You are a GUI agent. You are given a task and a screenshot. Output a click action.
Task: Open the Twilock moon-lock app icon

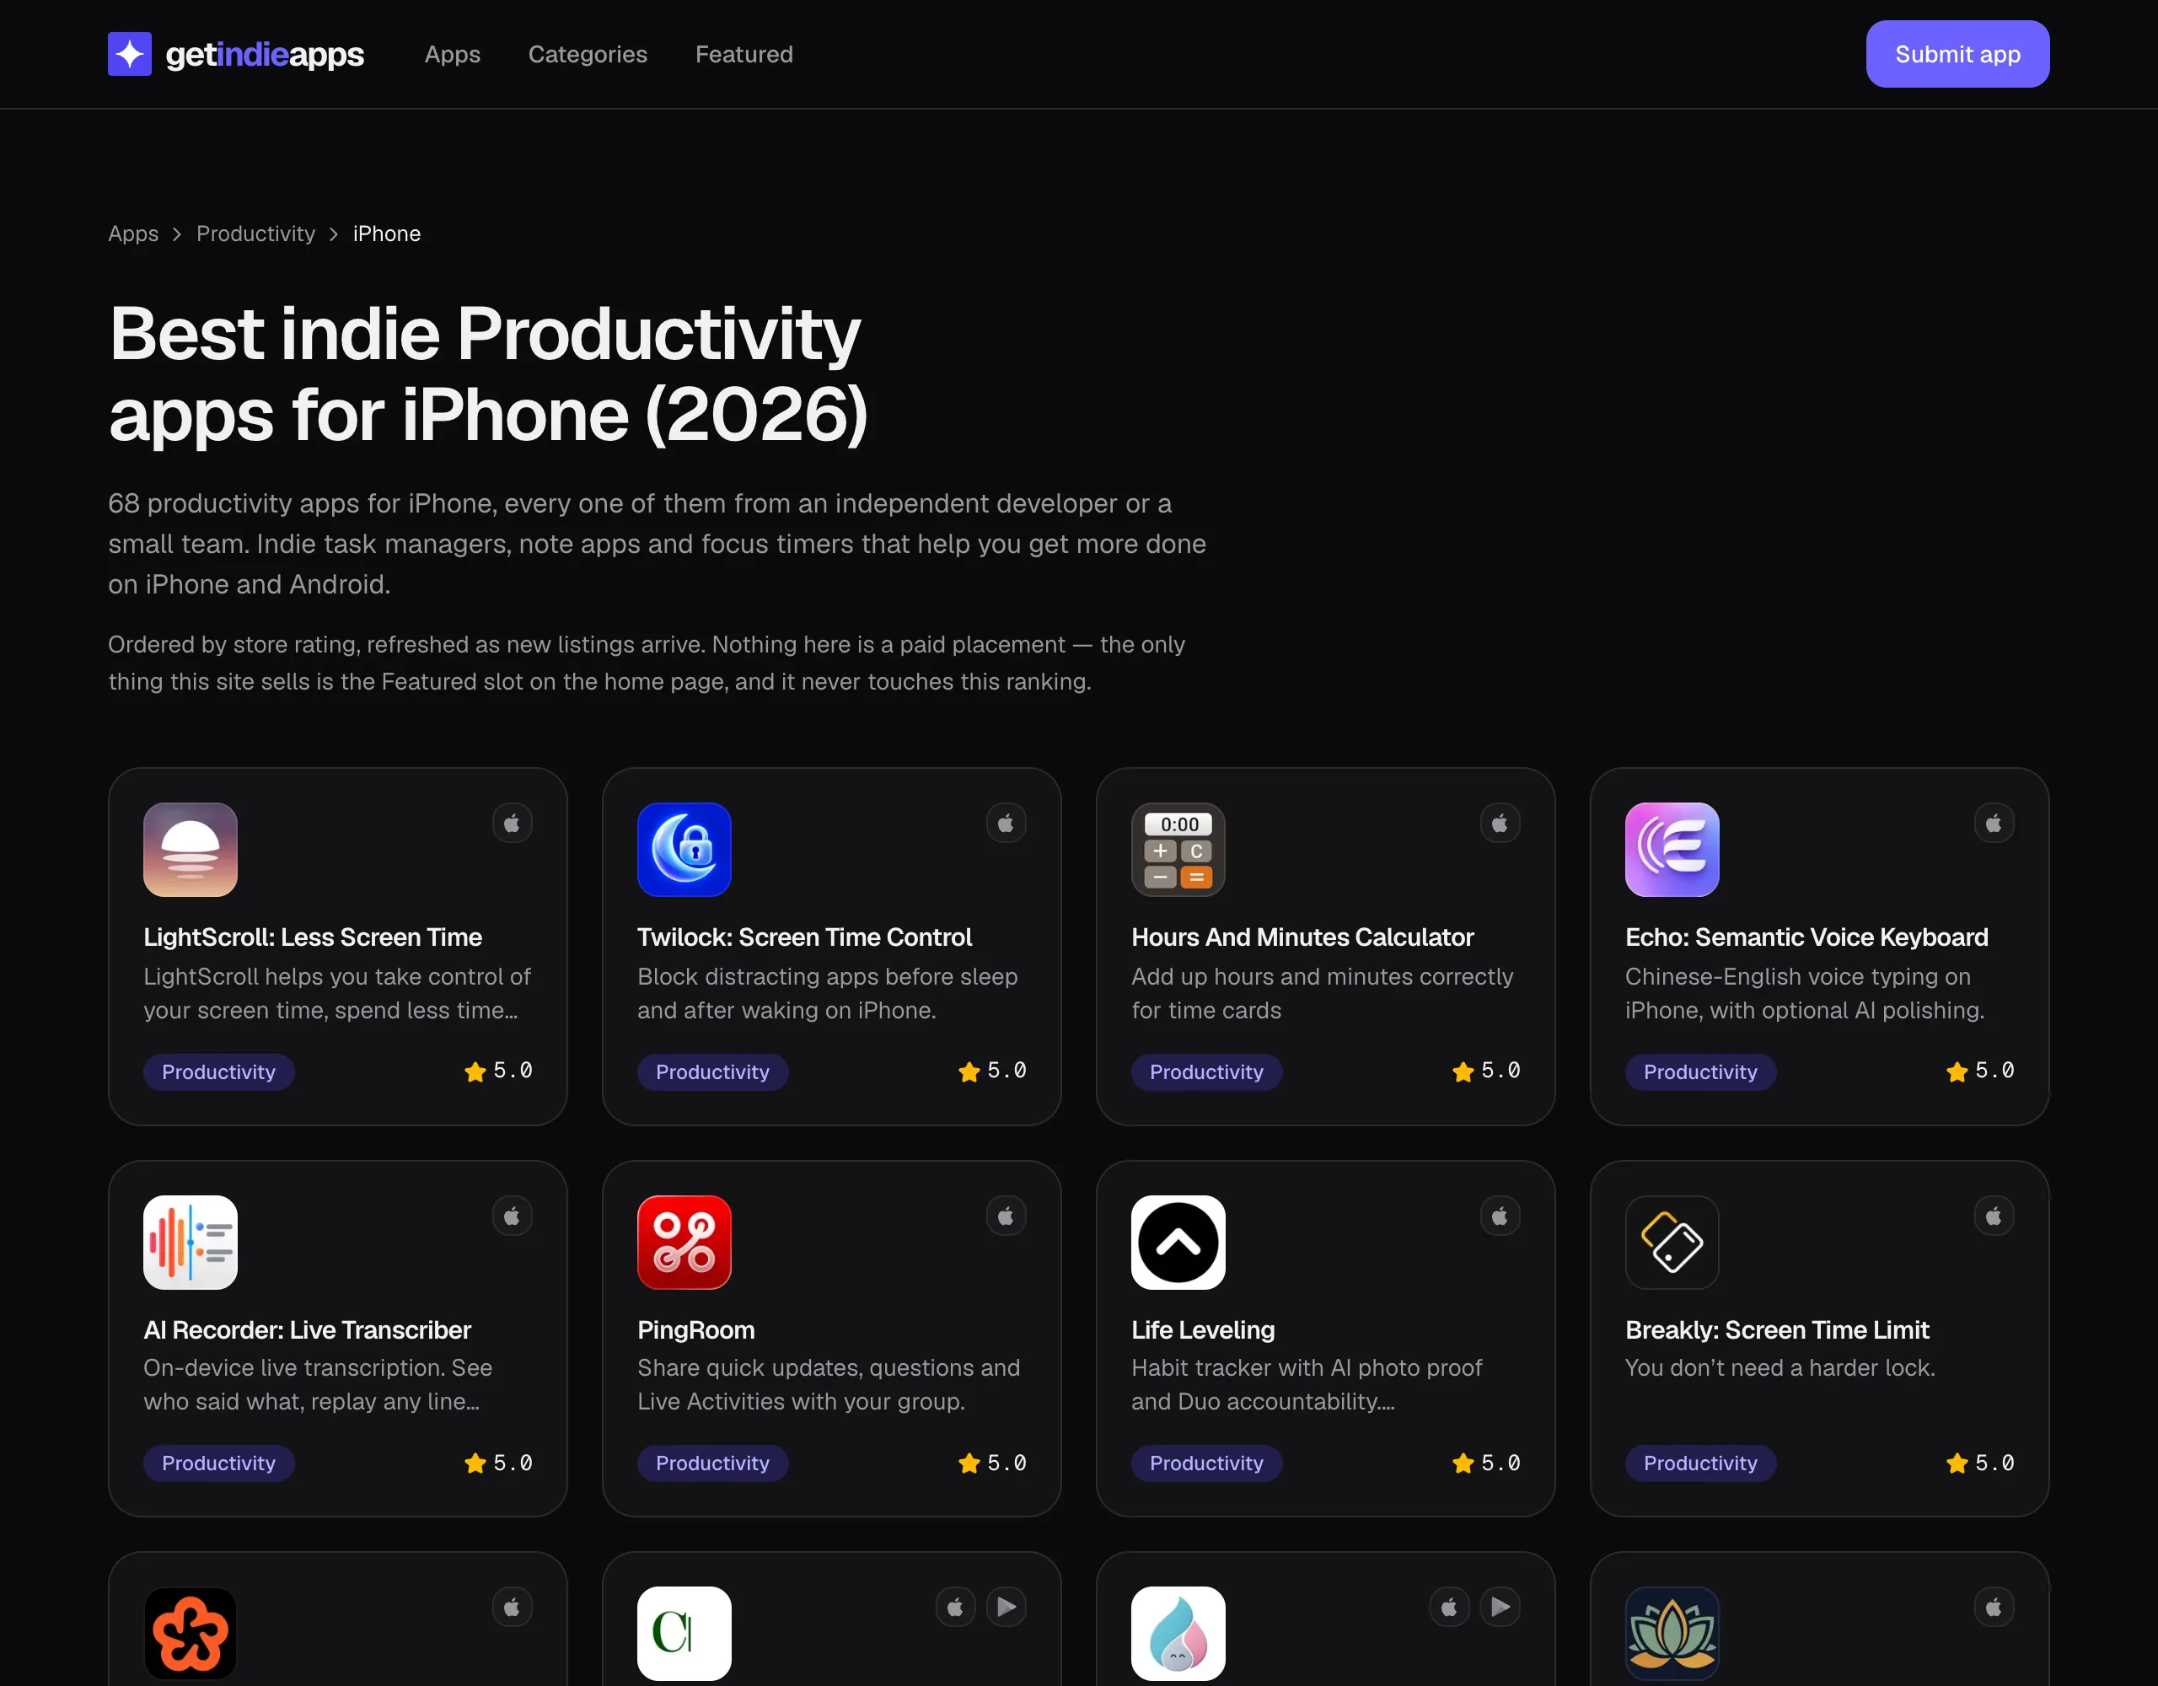point(684,850)
